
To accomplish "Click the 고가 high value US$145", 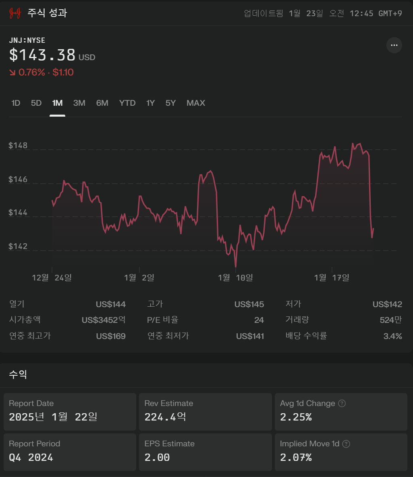I will point(249,304).
